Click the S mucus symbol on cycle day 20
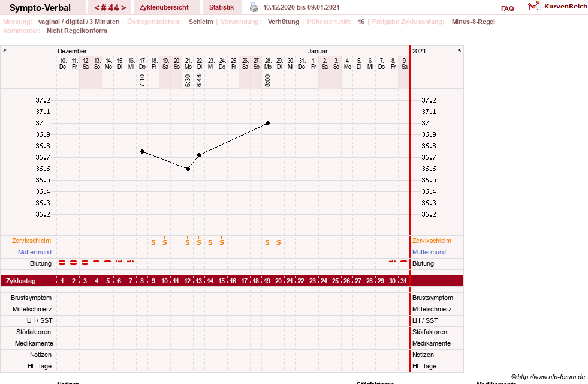 279,242
